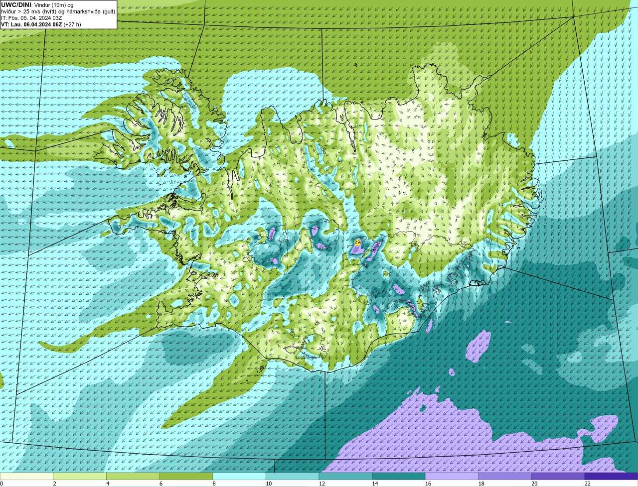Click the legend scale label "20"
638x487 pixels.
(x=534, y=484)
